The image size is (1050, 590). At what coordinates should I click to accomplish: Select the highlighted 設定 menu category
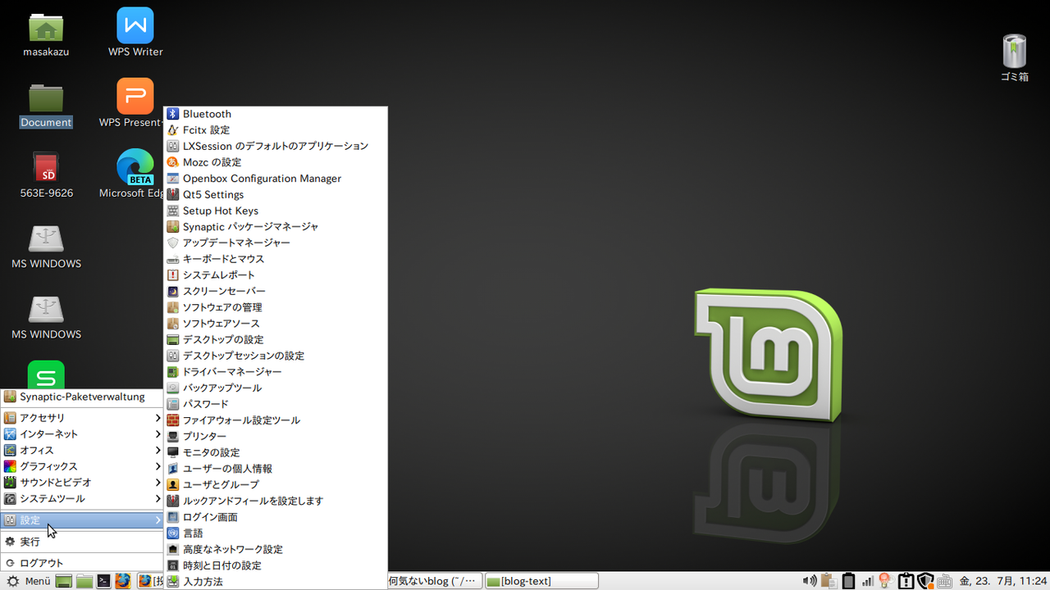pos(82,520)
